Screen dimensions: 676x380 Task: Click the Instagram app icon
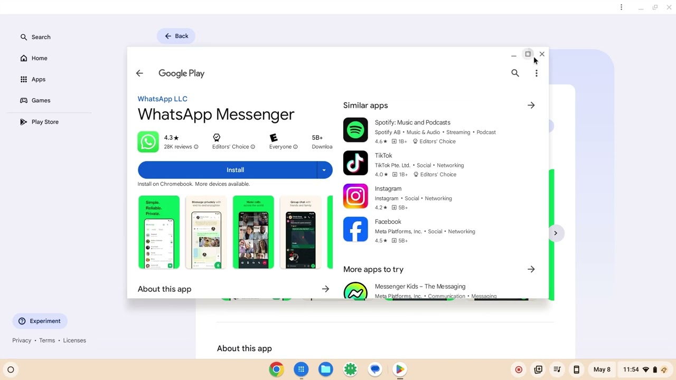click(355, 196)
